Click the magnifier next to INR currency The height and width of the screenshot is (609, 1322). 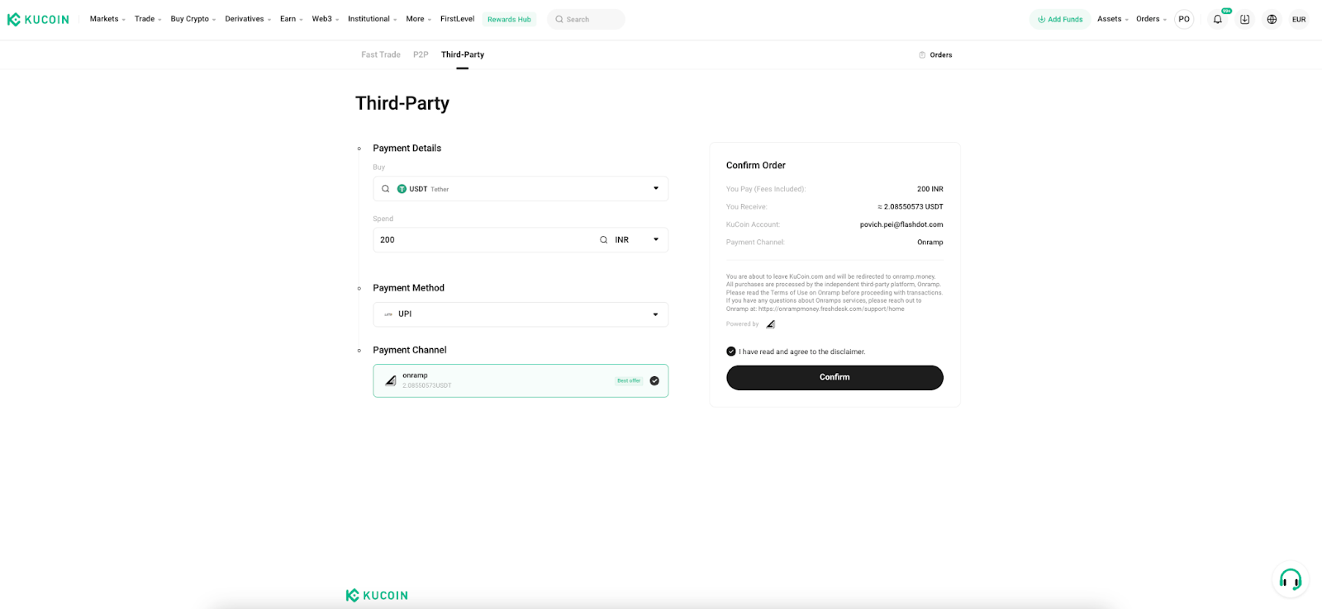tap(603, 240)
